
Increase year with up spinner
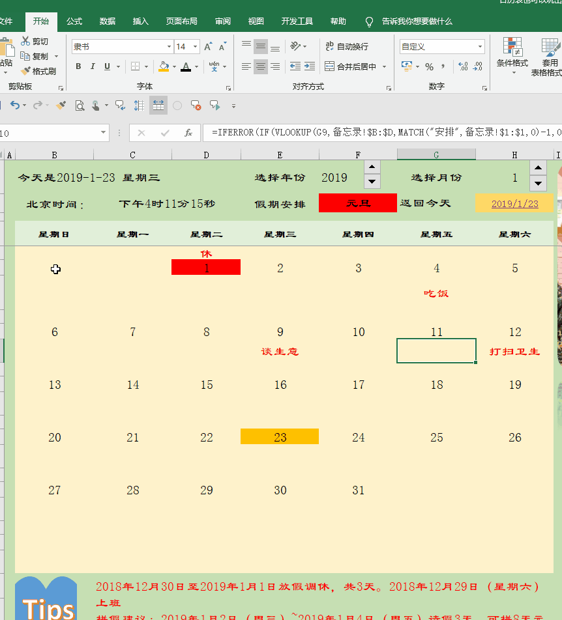pyautogui.click(x=372, y=167)
